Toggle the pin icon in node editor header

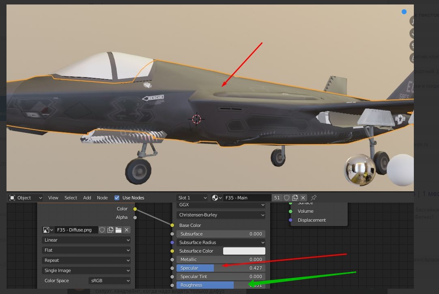[x=314, y=198]
